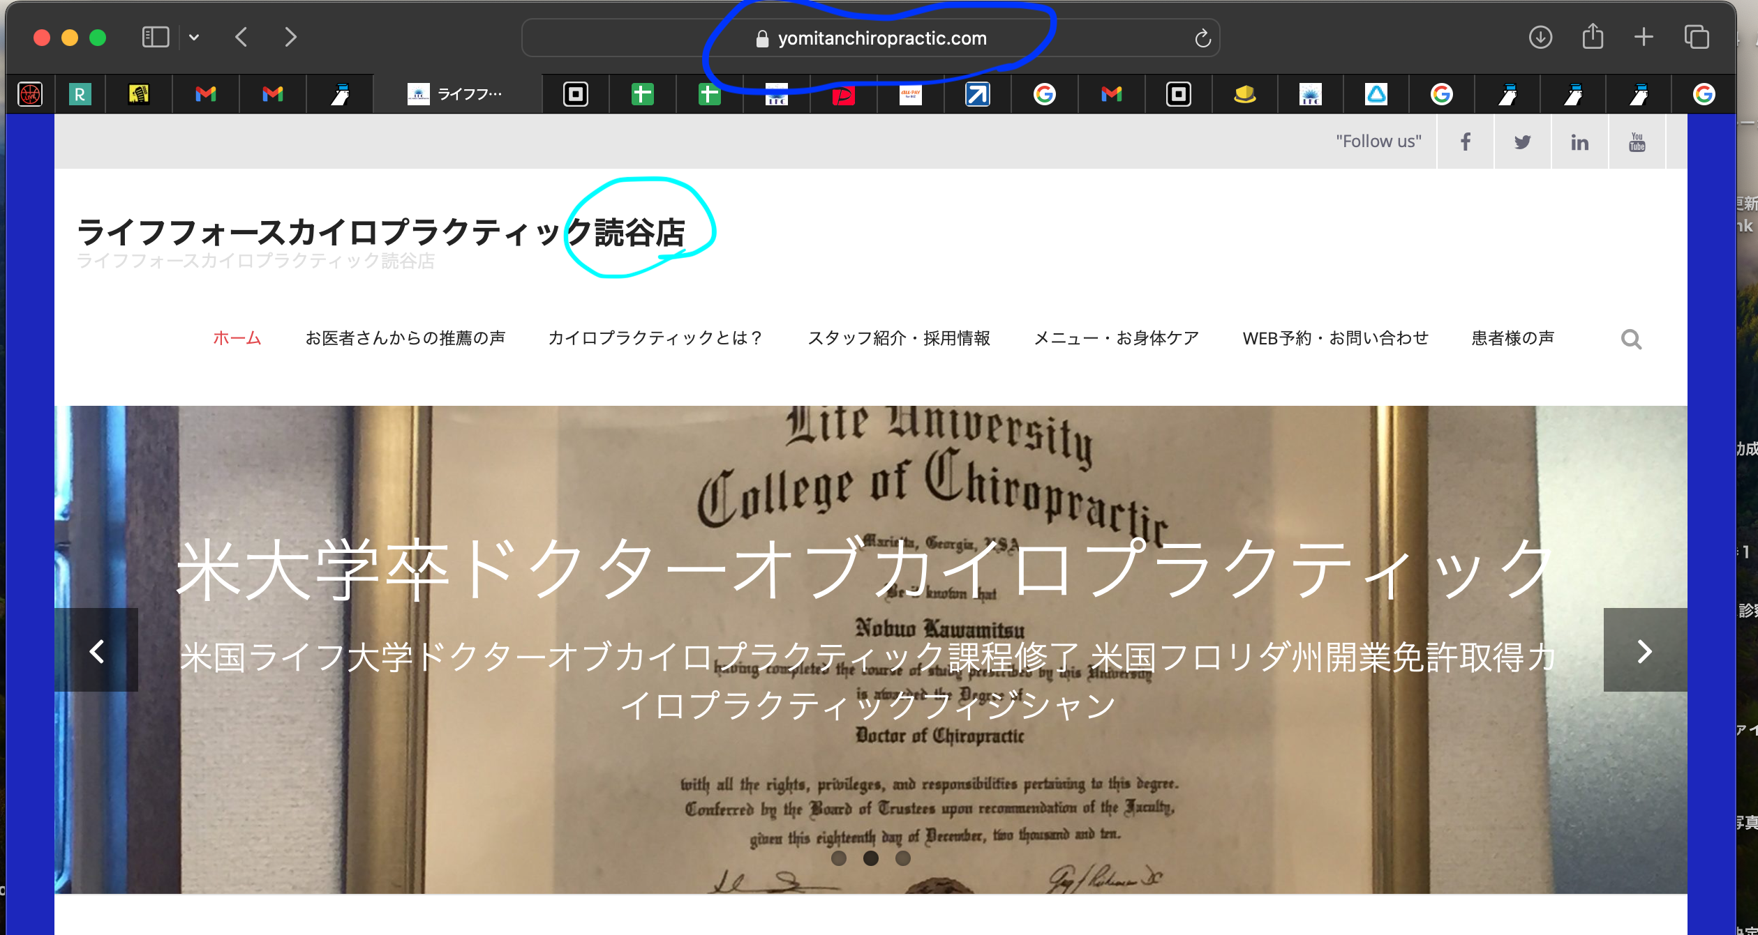The image size is (1758, 935).
Task: Open スタッフ紹介・採用情報 menu item
Action: click(899, 338)
